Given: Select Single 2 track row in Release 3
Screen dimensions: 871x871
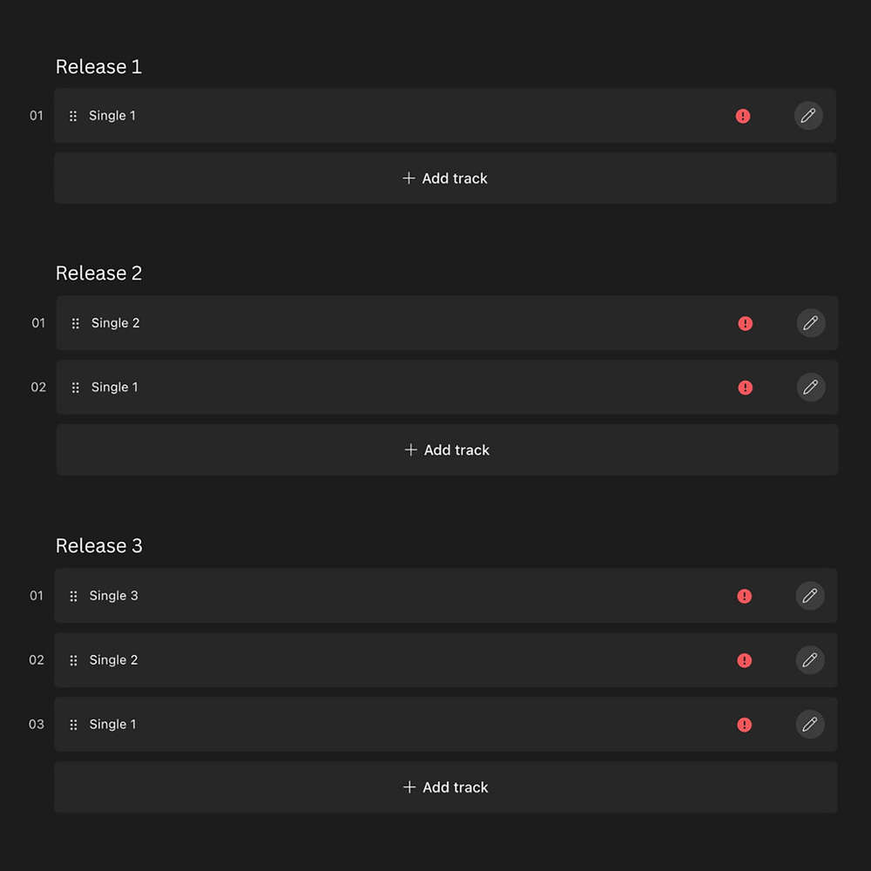Looking at the screenshot, I should (x=392, y=660).
